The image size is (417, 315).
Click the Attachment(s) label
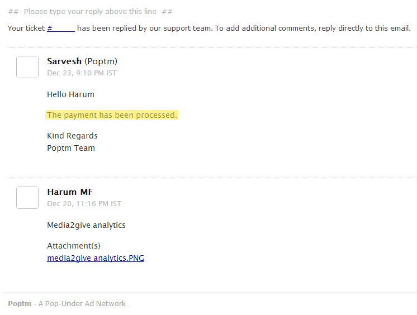(74, 246)
